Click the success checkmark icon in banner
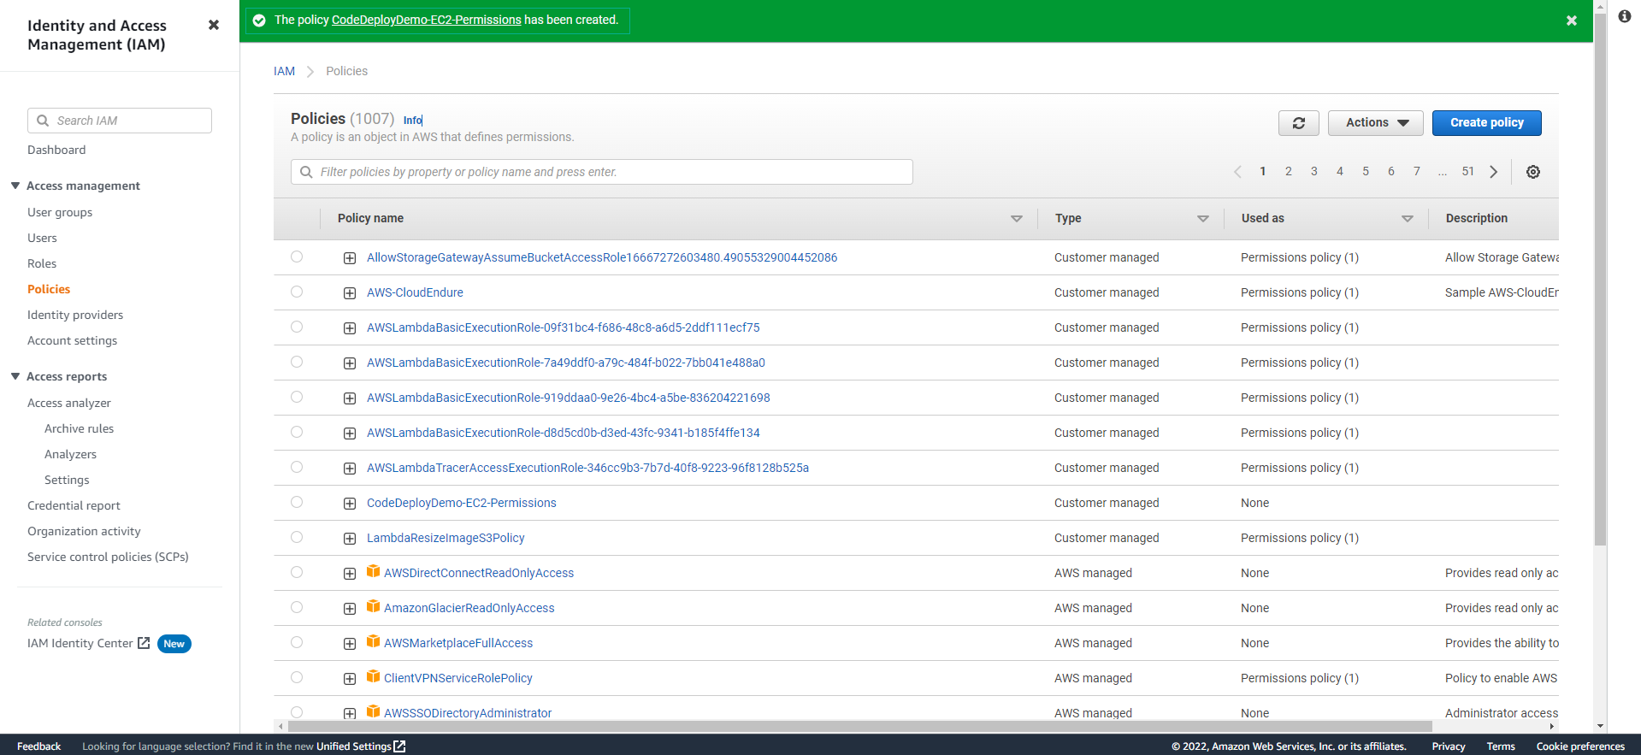Viewport: 1641px width, 755px height. point(259,21)
